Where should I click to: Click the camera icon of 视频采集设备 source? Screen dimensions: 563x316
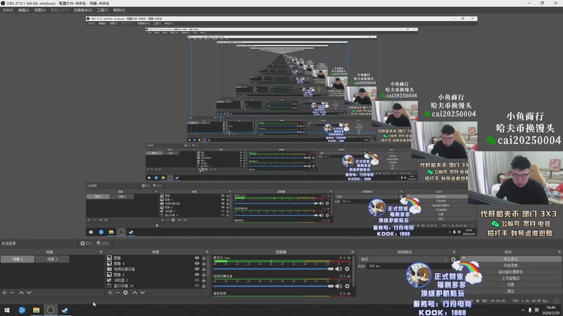(x=110, y=269)
